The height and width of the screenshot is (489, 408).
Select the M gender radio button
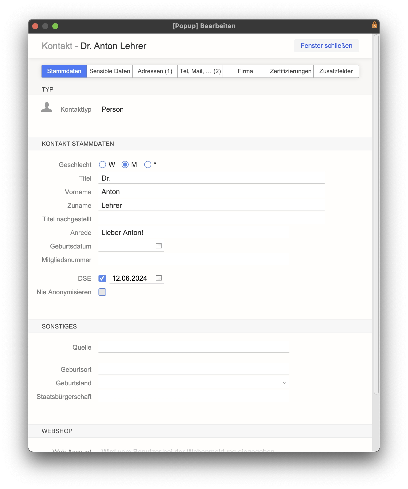click(x=125, y=165)
